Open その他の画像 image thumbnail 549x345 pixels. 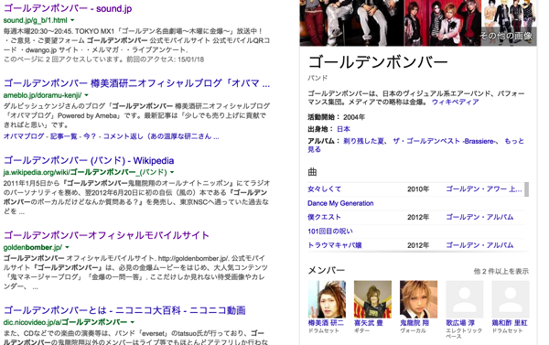coord(510,23)
